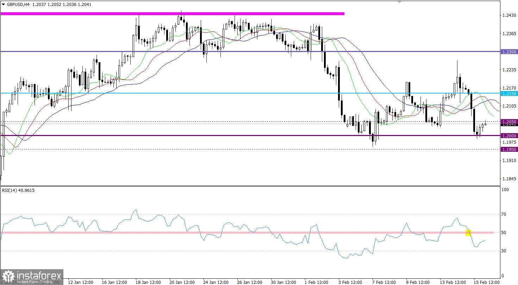Click the 30 Jan 12:00 time label
Image resolution: width=518 pixels, height=285 pixels.
(x=283, y=282)
